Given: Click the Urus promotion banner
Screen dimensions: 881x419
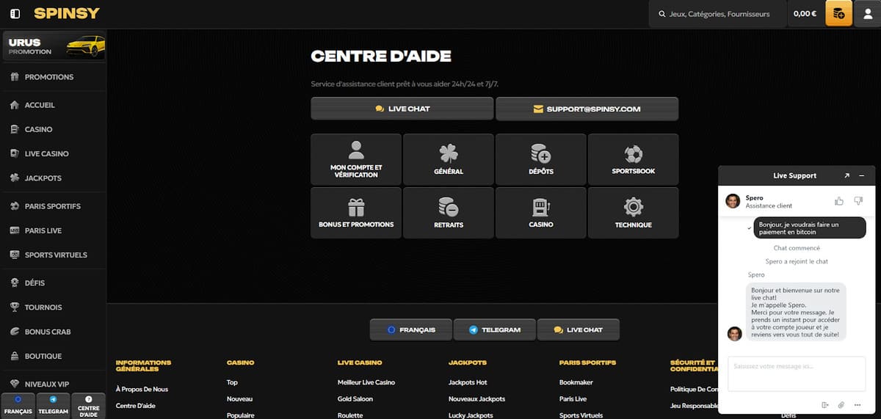Looking at the screenshot, I should pyautogui.click(x=54, y=46).
